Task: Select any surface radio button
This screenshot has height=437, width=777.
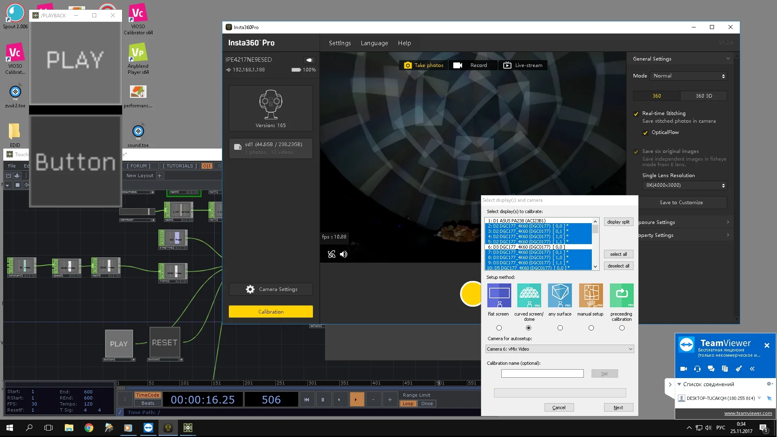Action: point(560,328)
